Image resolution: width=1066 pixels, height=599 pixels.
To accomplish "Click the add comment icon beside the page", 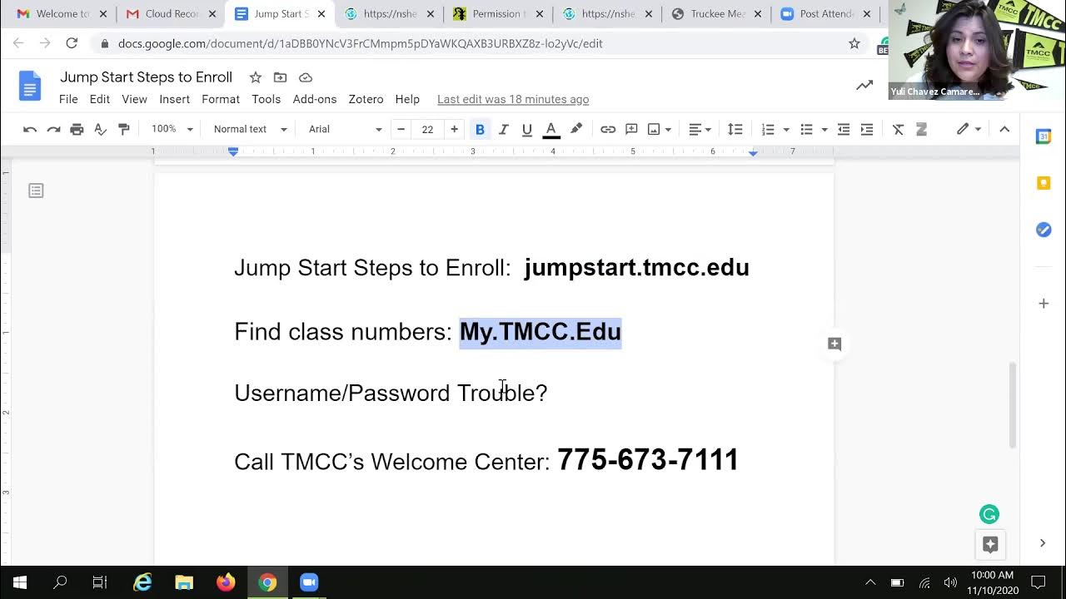I will (834, 344).
